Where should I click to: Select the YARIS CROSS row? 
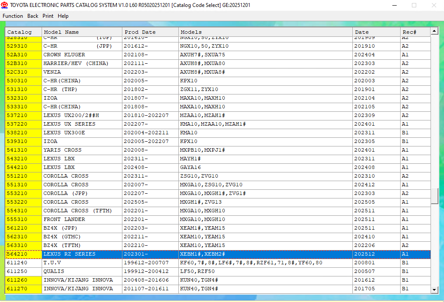click(218, 150)
